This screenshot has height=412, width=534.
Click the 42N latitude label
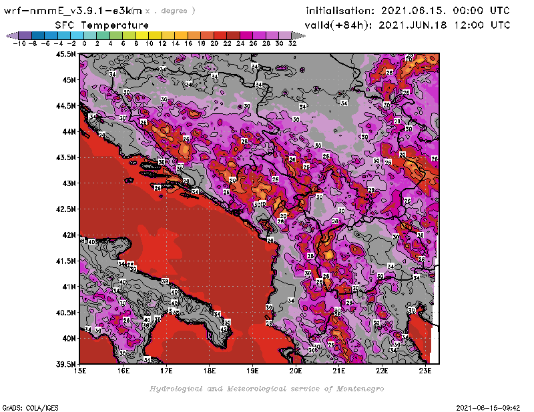69,235
